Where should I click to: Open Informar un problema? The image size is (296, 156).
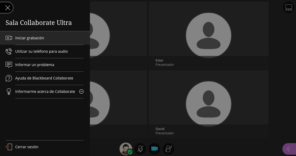[x=34, y=65]
